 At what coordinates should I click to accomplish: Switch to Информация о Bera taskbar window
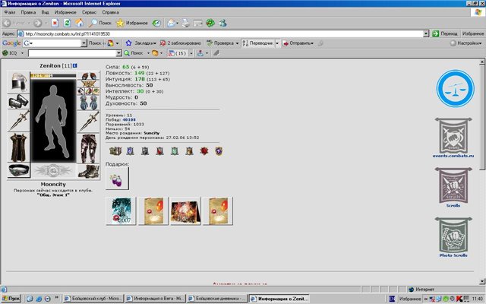(x=156, y=299)
